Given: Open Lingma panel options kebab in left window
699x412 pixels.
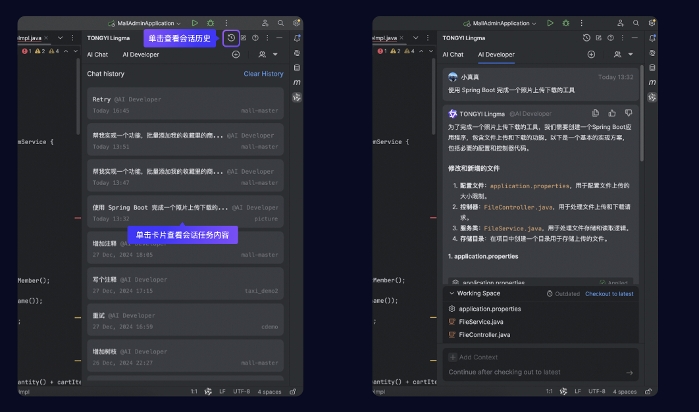Looking at the screenshot, I should coord(267,38).
